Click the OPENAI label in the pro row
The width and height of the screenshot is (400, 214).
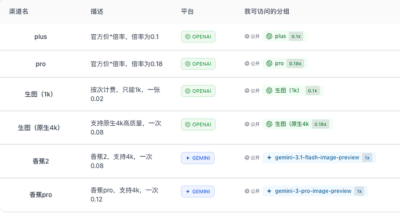click(x=202, y=64)
